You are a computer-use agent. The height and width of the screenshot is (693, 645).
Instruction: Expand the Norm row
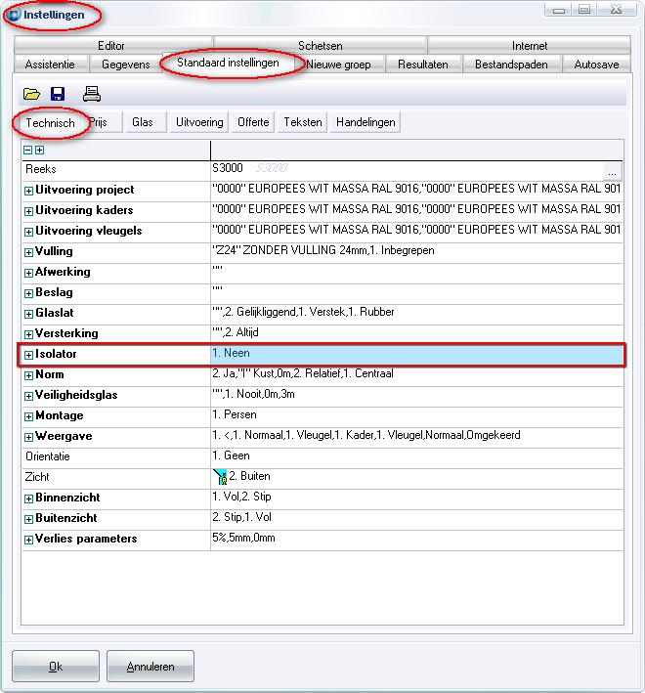tap(28, 375)
